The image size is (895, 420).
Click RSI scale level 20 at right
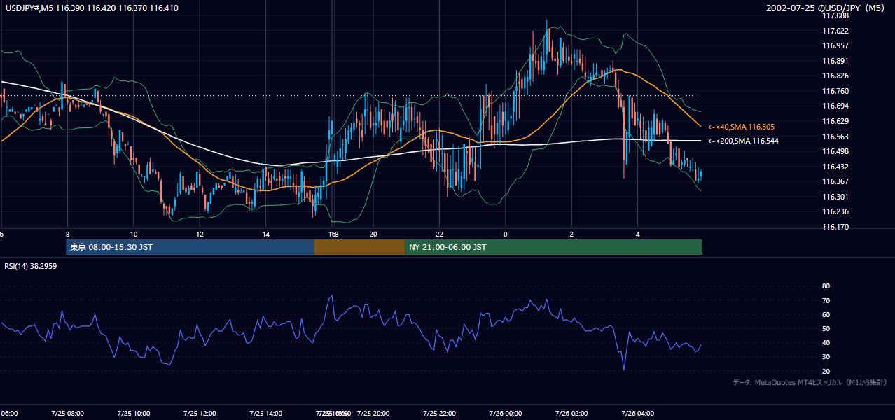pyautogui.click(x=826, y=371)
